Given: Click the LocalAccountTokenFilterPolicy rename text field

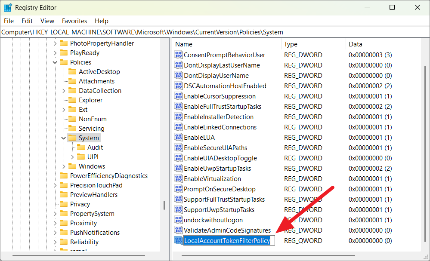Looking at the screenshot, I should 229,240.
